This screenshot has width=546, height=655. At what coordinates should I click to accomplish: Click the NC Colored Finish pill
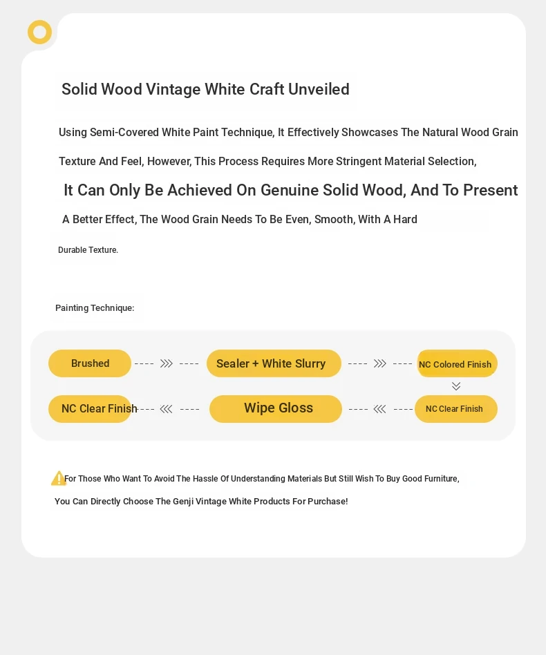click(x=457, y=364)
